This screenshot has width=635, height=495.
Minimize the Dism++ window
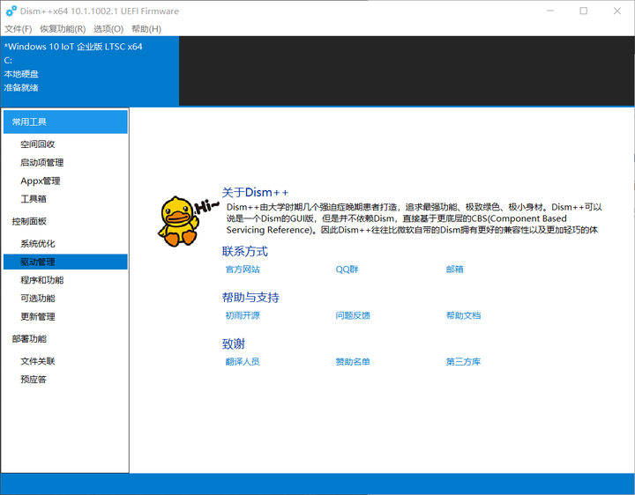[x=550, y=11]
